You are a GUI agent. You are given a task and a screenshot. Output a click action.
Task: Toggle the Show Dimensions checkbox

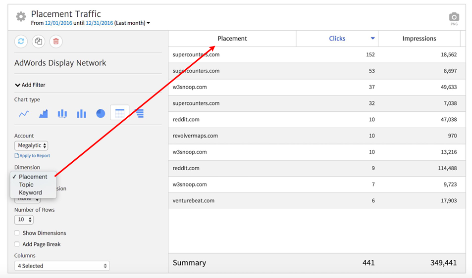17,233
